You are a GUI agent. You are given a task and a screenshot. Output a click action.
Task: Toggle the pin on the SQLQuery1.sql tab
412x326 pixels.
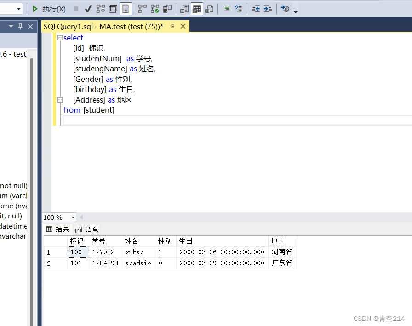(172, 26)
